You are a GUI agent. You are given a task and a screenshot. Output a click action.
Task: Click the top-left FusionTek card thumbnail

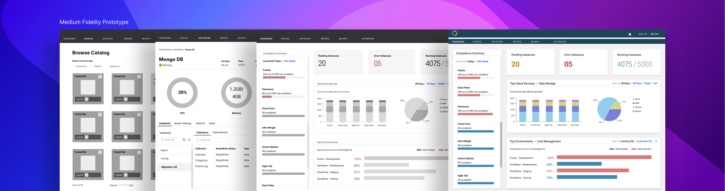pos(88,87)
